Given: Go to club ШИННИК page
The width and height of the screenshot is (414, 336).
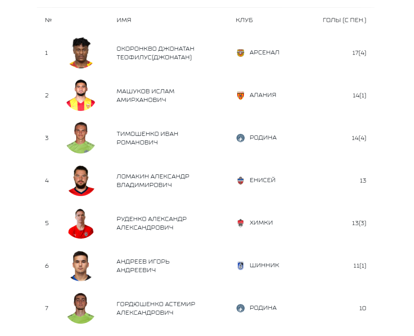Looking at the screenshot, I should click(264, 265).
